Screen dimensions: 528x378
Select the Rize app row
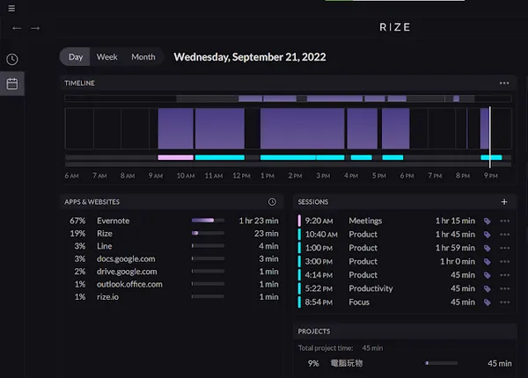[173, 233]
